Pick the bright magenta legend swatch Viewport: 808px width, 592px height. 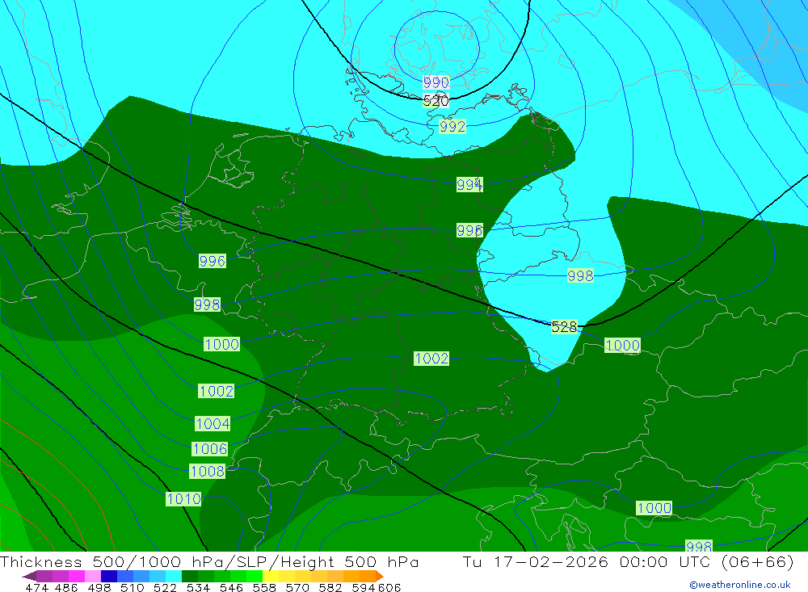[77, 576]
